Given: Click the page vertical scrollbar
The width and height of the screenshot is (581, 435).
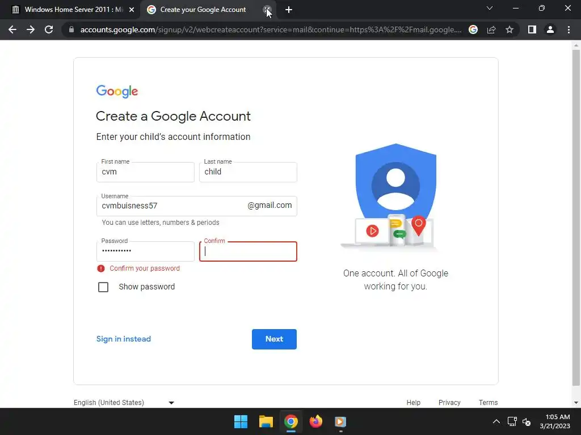Looking at the screenshot, I should pyautogui.click(x=576, y=218).
